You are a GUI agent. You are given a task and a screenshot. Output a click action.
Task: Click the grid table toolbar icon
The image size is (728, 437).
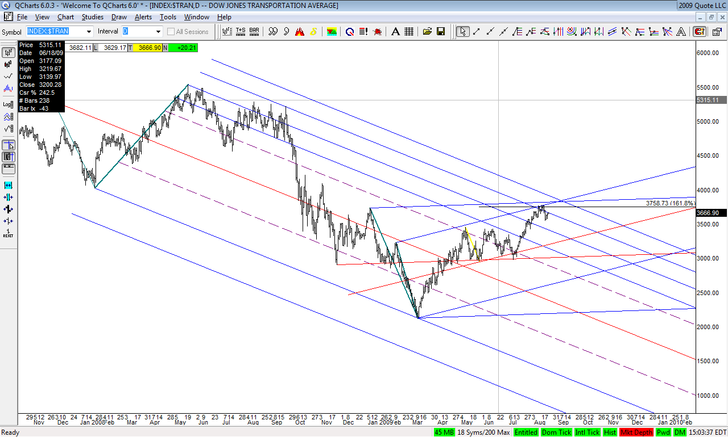pyautogui.click(x=408, y=32)
